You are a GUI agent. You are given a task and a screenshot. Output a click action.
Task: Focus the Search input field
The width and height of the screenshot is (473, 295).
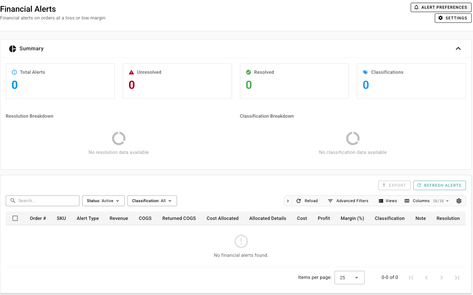43,201
